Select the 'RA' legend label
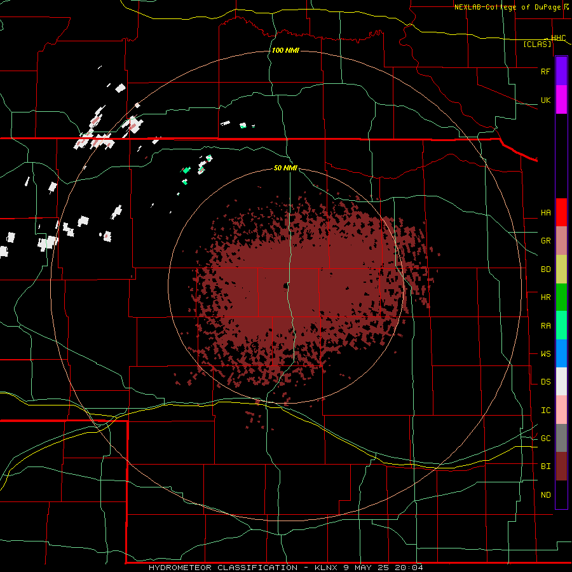Viewport: 572px width, 572px height. coord(545,326)
